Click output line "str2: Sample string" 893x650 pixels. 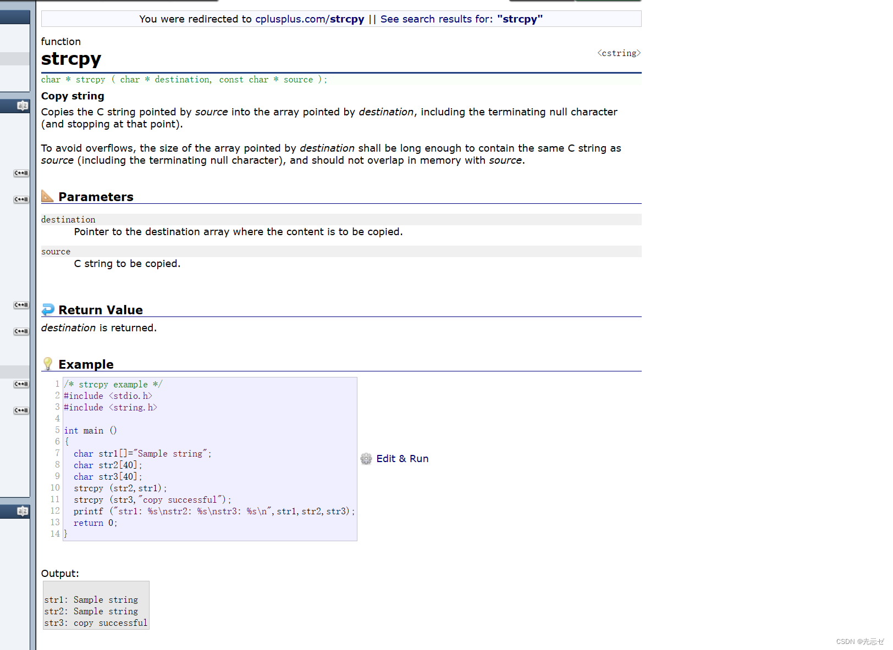[91, 612]
